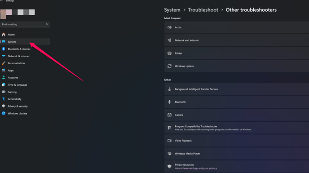The image size is (309, 173).
Task: Click System in the breadcrumb
Action: [x=172, y=10]
